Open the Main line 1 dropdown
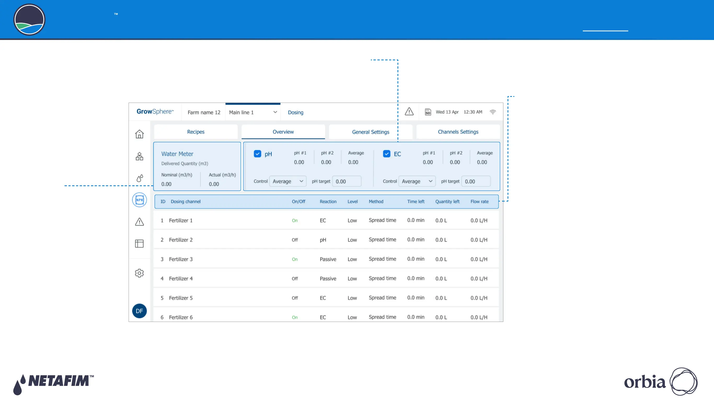Screen dimensions: 714x401 click(x=253, y=112)
